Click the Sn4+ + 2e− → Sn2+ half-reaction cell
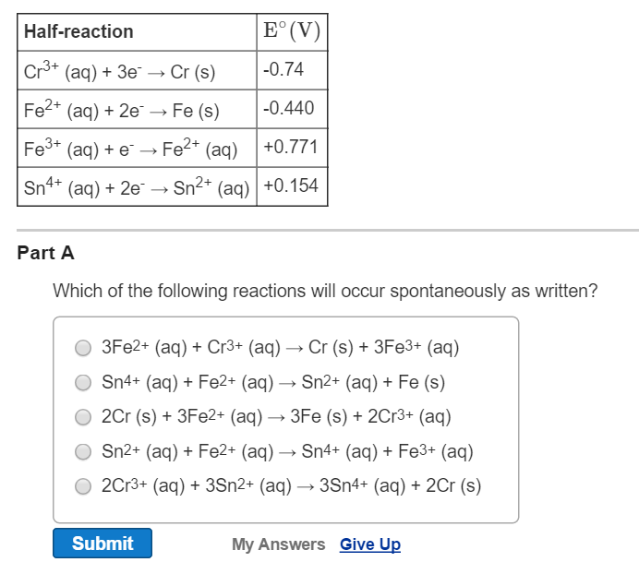This screenshot has width=639, height=586. click(x=137, y=186)
